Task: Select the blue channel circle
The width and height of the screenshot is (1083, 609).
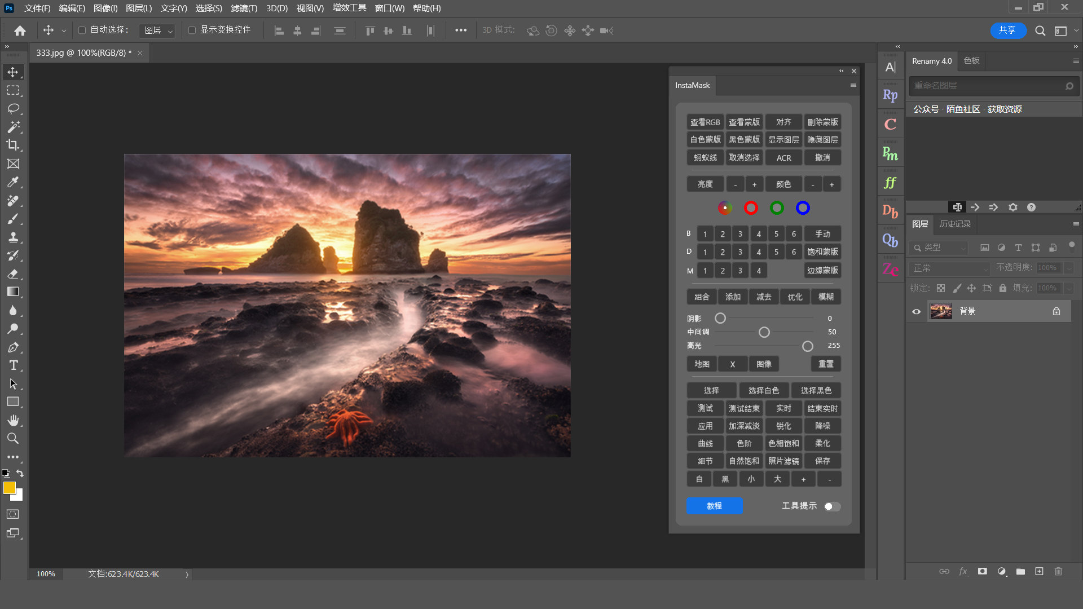Action: point(803,208)
